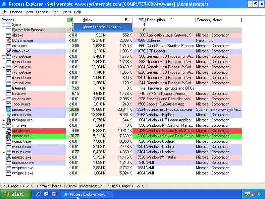265x199 pixels.
Task: Click the unsecapp.exe window icon
Action: [x=9, y=163]
